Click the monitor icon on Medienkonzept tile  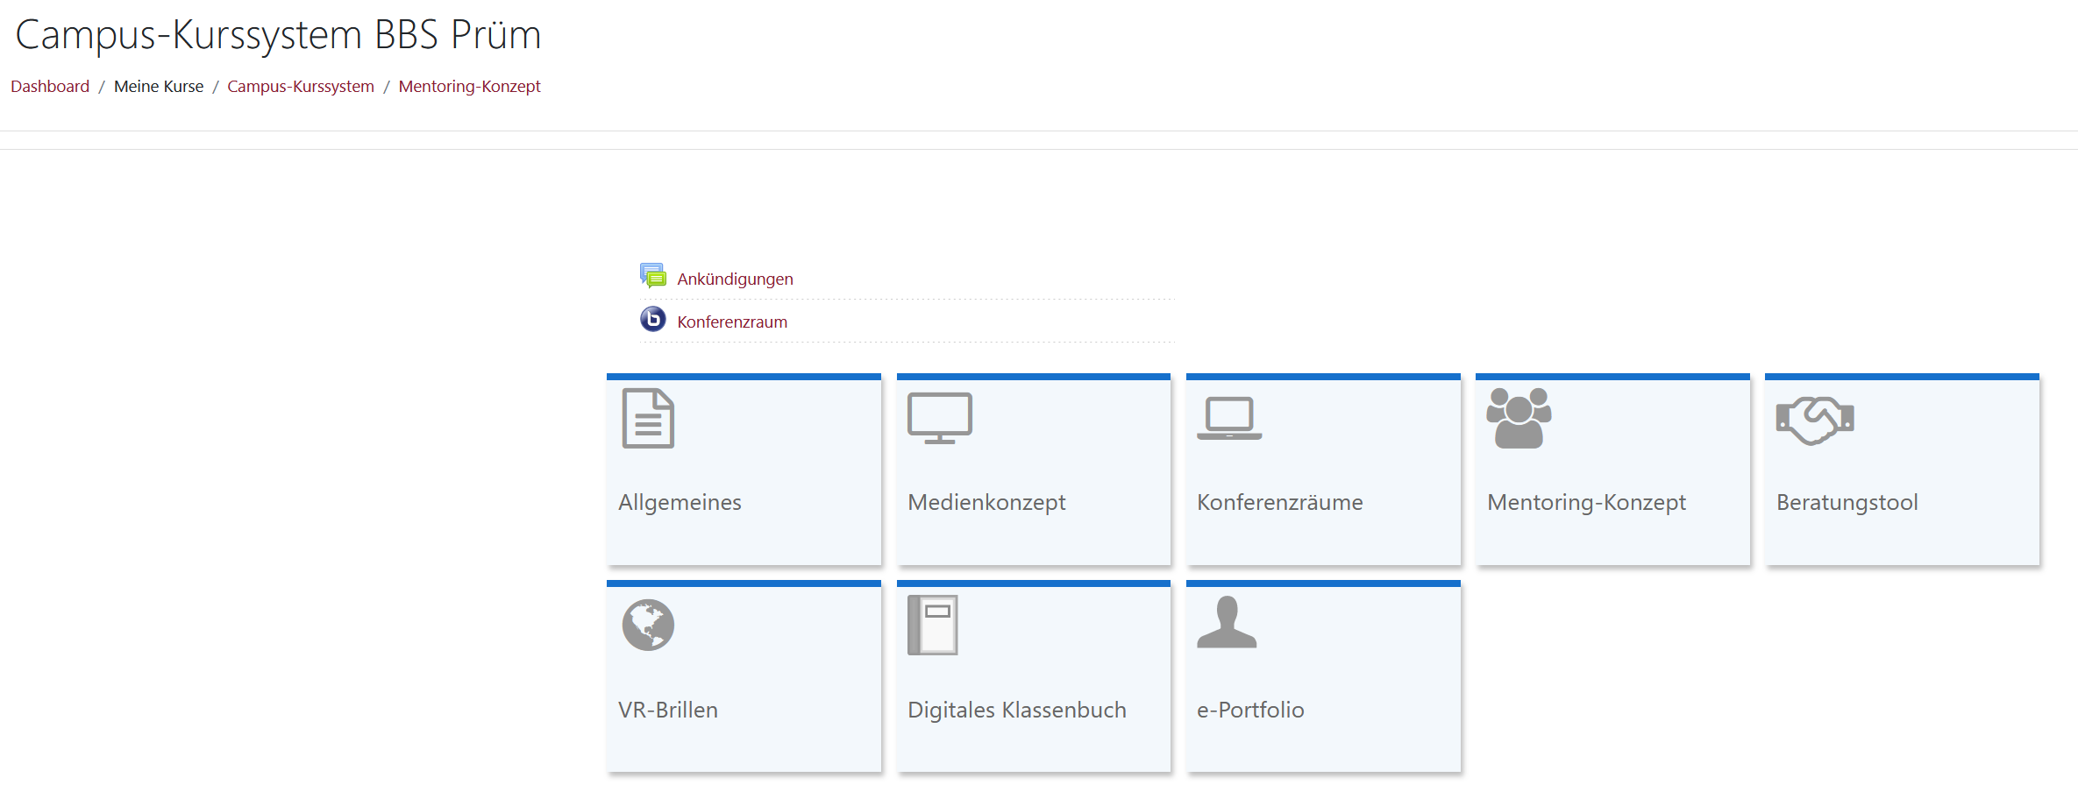click(x=940, y=418)
